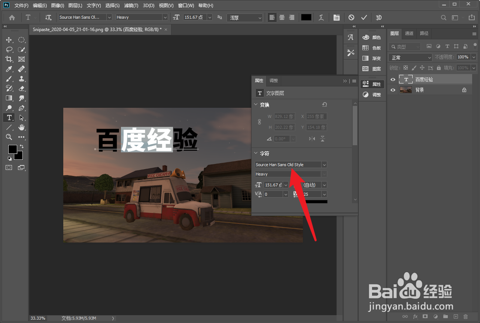Image resolution: width=480 pixels, height=323 pixels.
Task: Open the 滤镜(T) menu
Action: 131,6
